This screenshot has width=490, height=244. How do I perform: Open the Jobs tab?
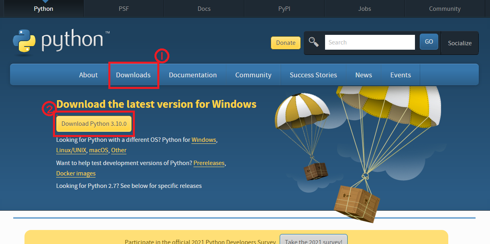pyautogui.click(x=364, y=8)
